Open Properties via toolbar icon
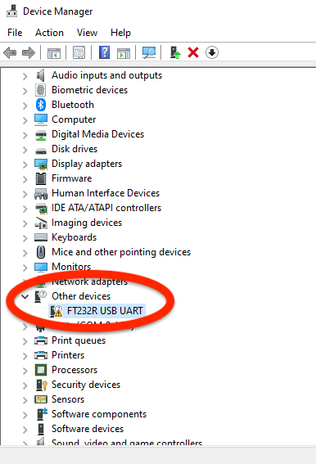Viewport: 316px width, 464px height. [79, 52]
